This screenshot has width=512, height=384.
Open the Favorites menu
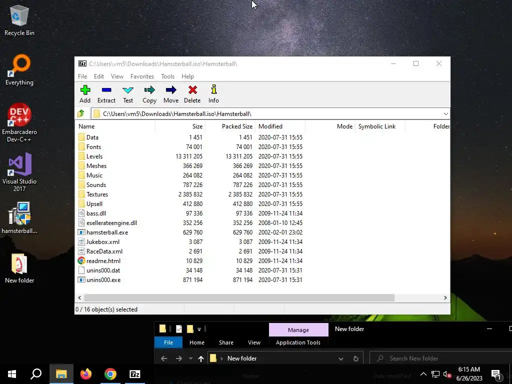(142, 76)
